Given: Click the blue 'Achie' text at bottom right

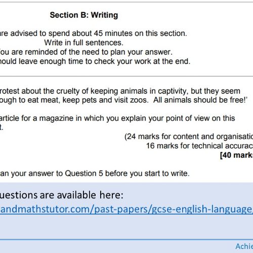Looking at the screenshot, I should click(244, 246).
